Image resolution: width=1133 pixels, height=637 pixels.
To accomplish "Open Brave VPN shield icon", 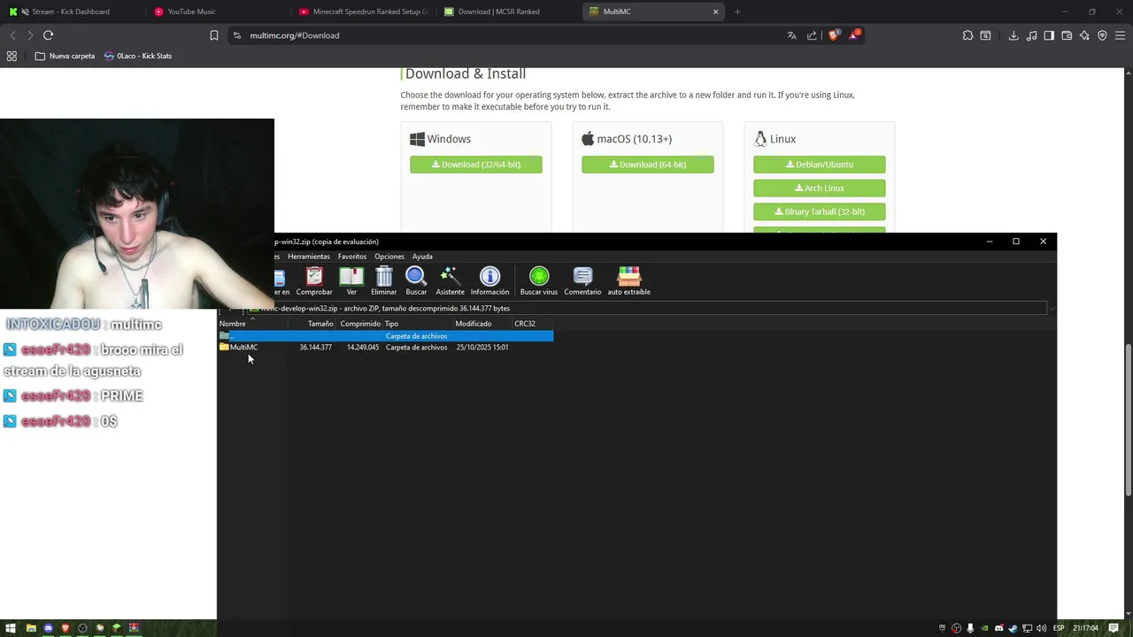I will pyautogui.click(x=1102, y=35).
